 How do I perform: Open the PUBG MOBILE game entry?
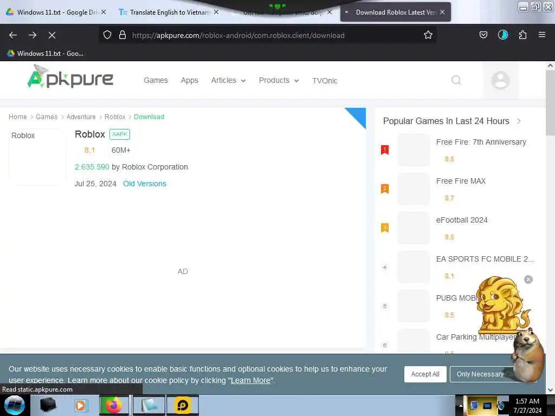click(x=456, y=298)
